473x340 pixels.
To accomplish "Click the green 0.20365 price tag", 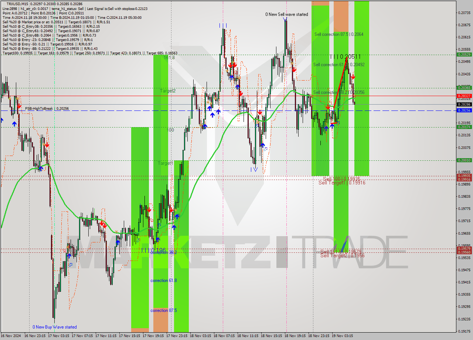I will click(464, 88).
